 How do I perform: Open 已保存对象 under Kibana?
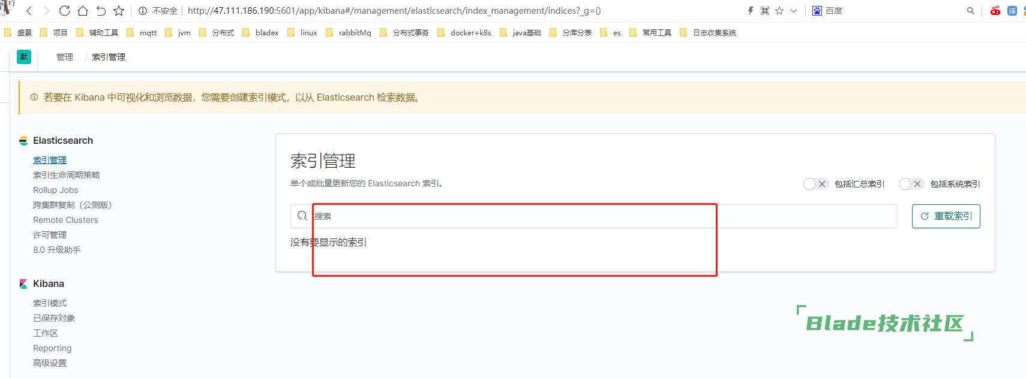pyautogui.click(x=54, y=318)
